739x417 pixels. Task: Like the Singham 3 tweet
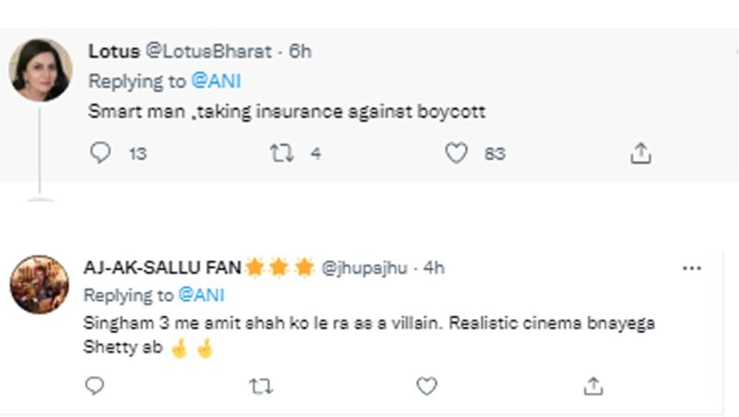pyautogui.click(x=427, y=386)
